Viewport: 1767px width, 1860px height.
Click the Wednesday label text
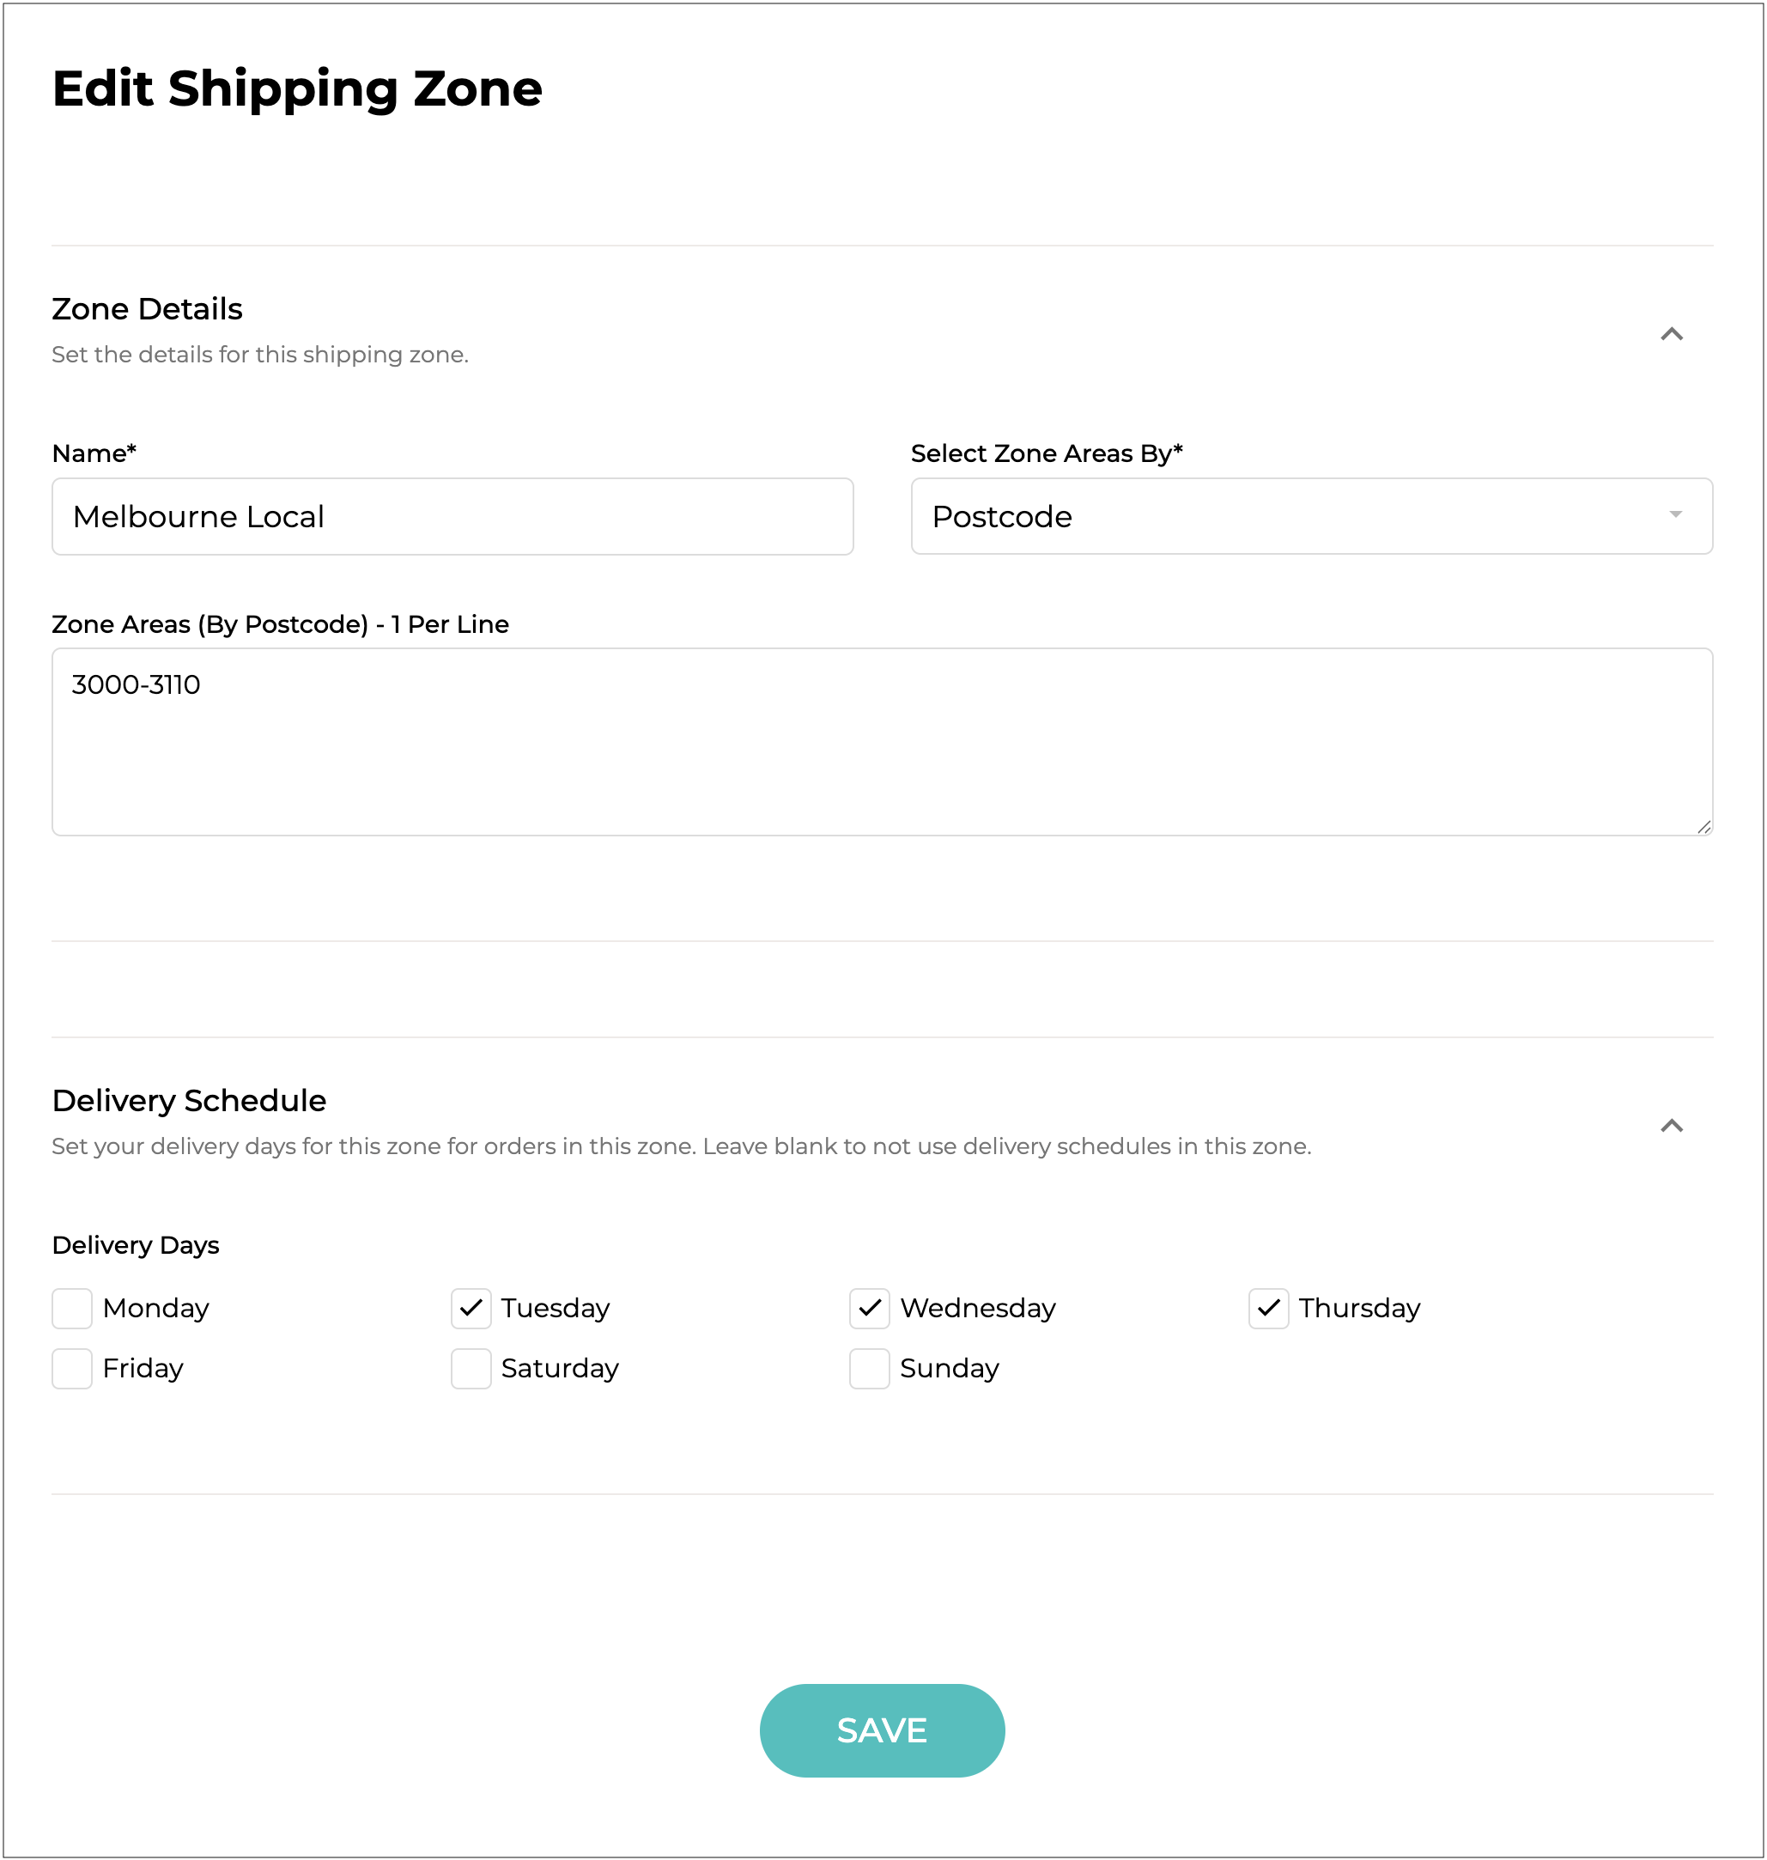click(x=978, y=1308)
